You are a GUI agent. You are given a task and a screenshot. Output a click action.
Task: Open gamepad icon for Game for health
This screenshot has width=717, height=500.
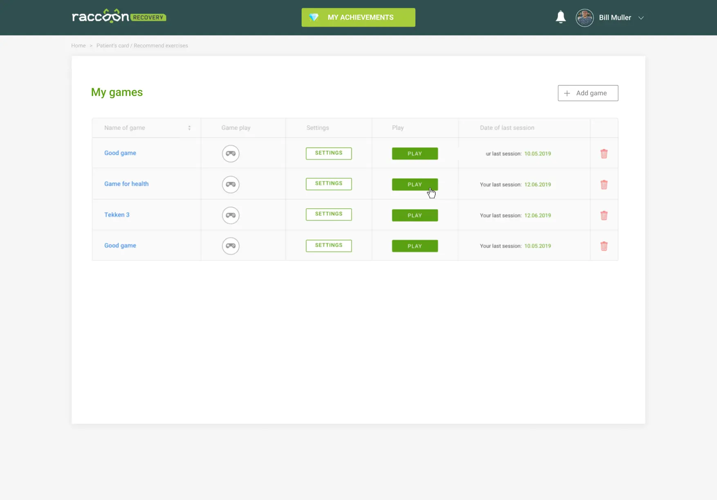(231, 185)
